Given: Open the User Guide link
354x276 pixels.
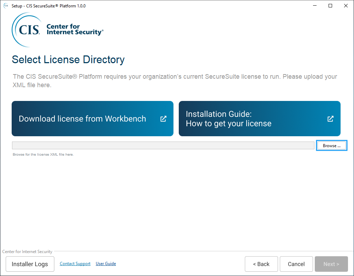Looking at the screenshot, I should pos(106,264).
